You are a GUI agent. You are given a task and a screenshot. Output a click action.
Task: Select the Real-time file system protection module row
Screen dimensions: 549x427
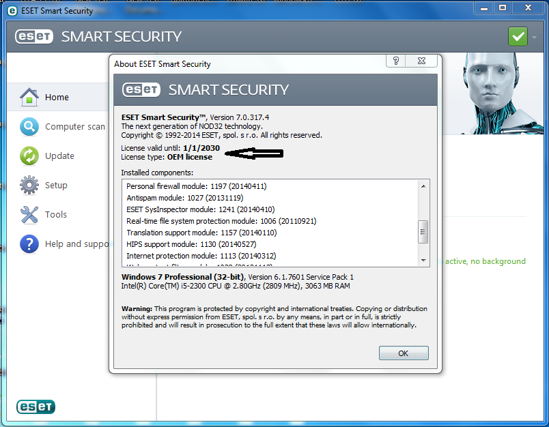221,221
